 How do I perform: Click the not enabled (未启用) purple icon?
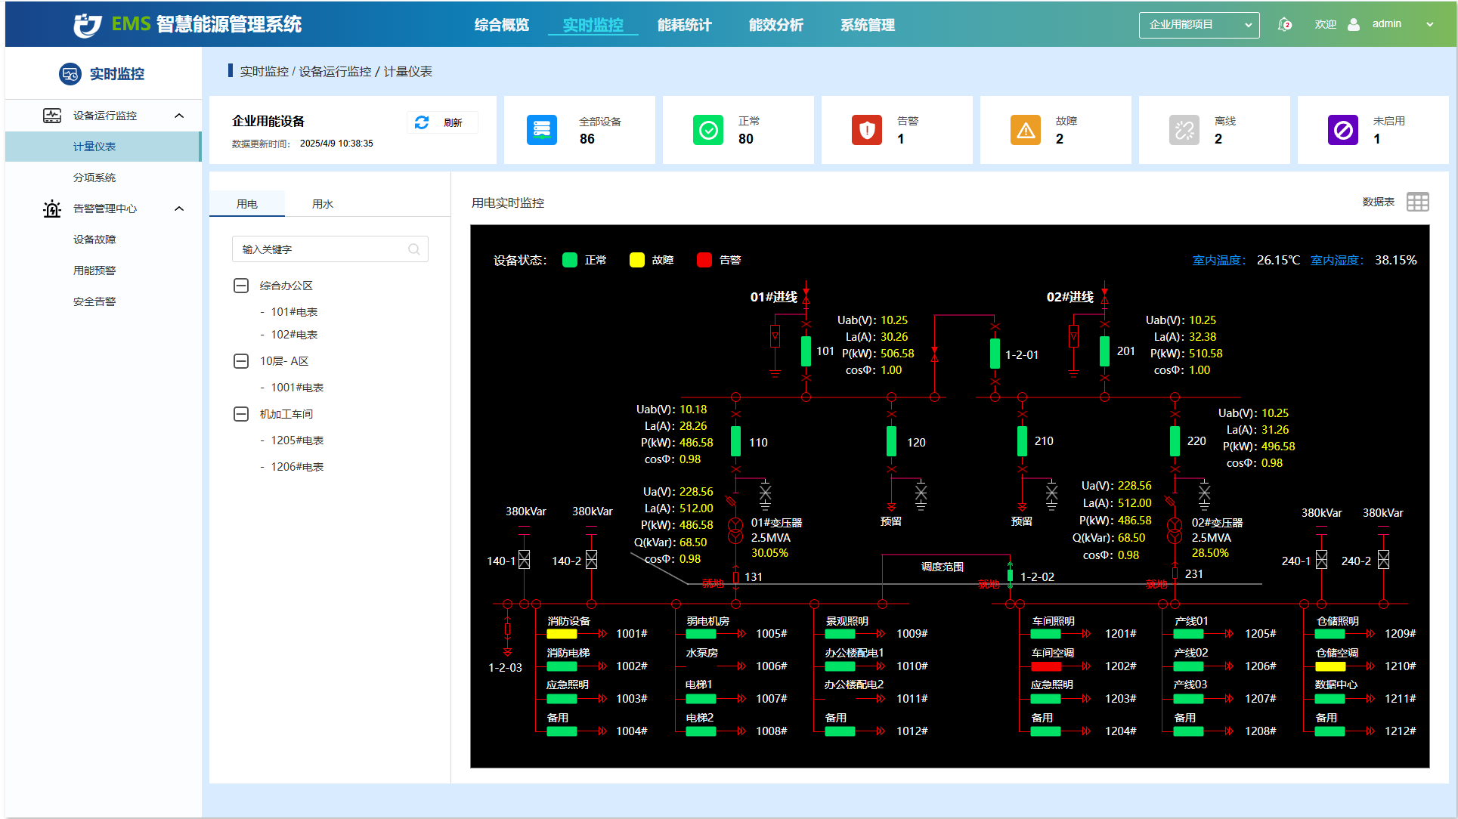tap(1343, 130)
